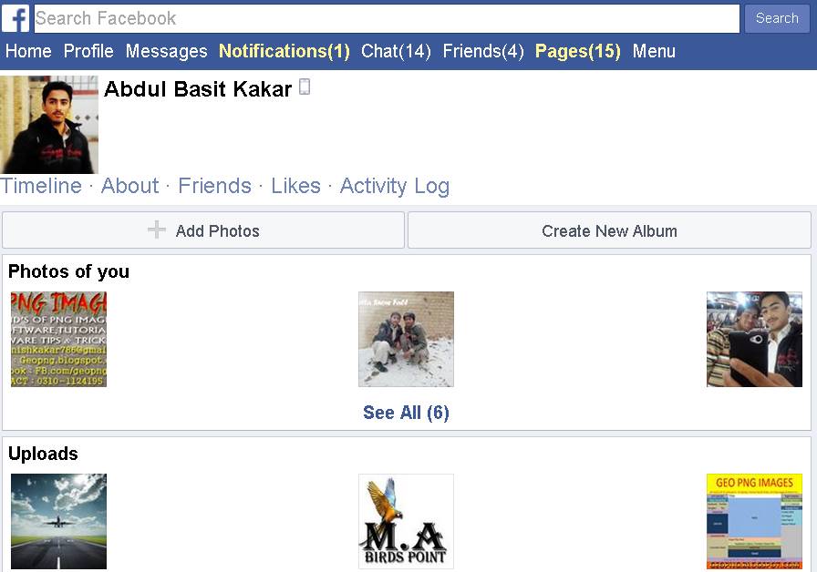Click the mobile device icon beside the name
This screenshot has height=572, width=817.
[305, 87]
